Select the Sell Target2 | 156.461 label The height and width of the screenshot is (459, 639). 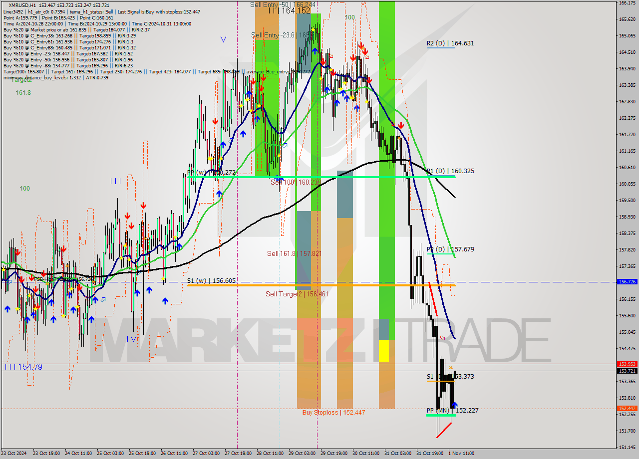(297, 294)
